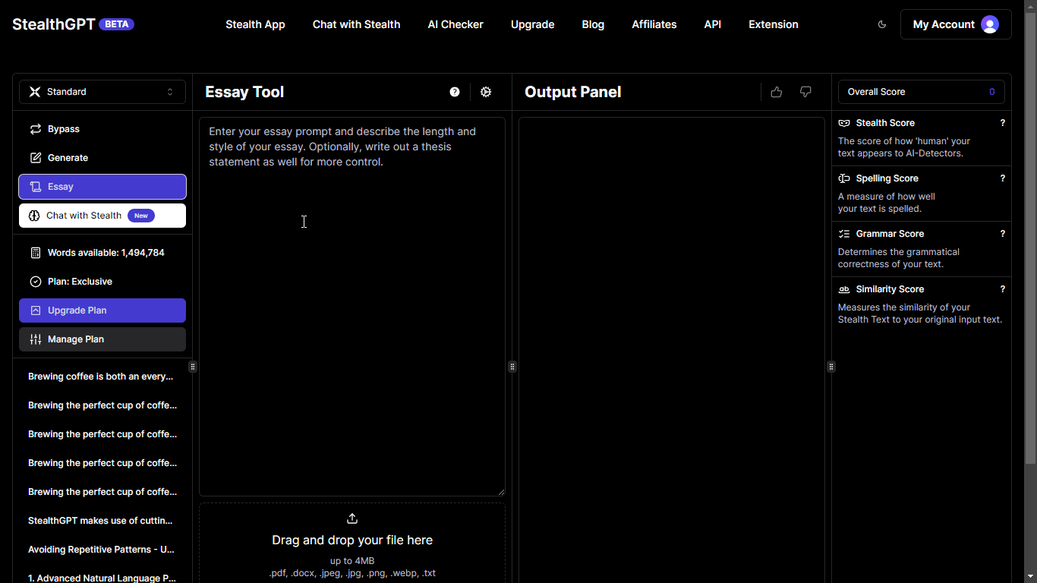Click the Stealth Score help question mark
The height and width of the screenshot is (583, 1037).
click(1002, 123)
